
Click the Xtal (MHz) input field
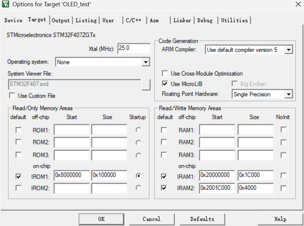[x=134, y=48]
